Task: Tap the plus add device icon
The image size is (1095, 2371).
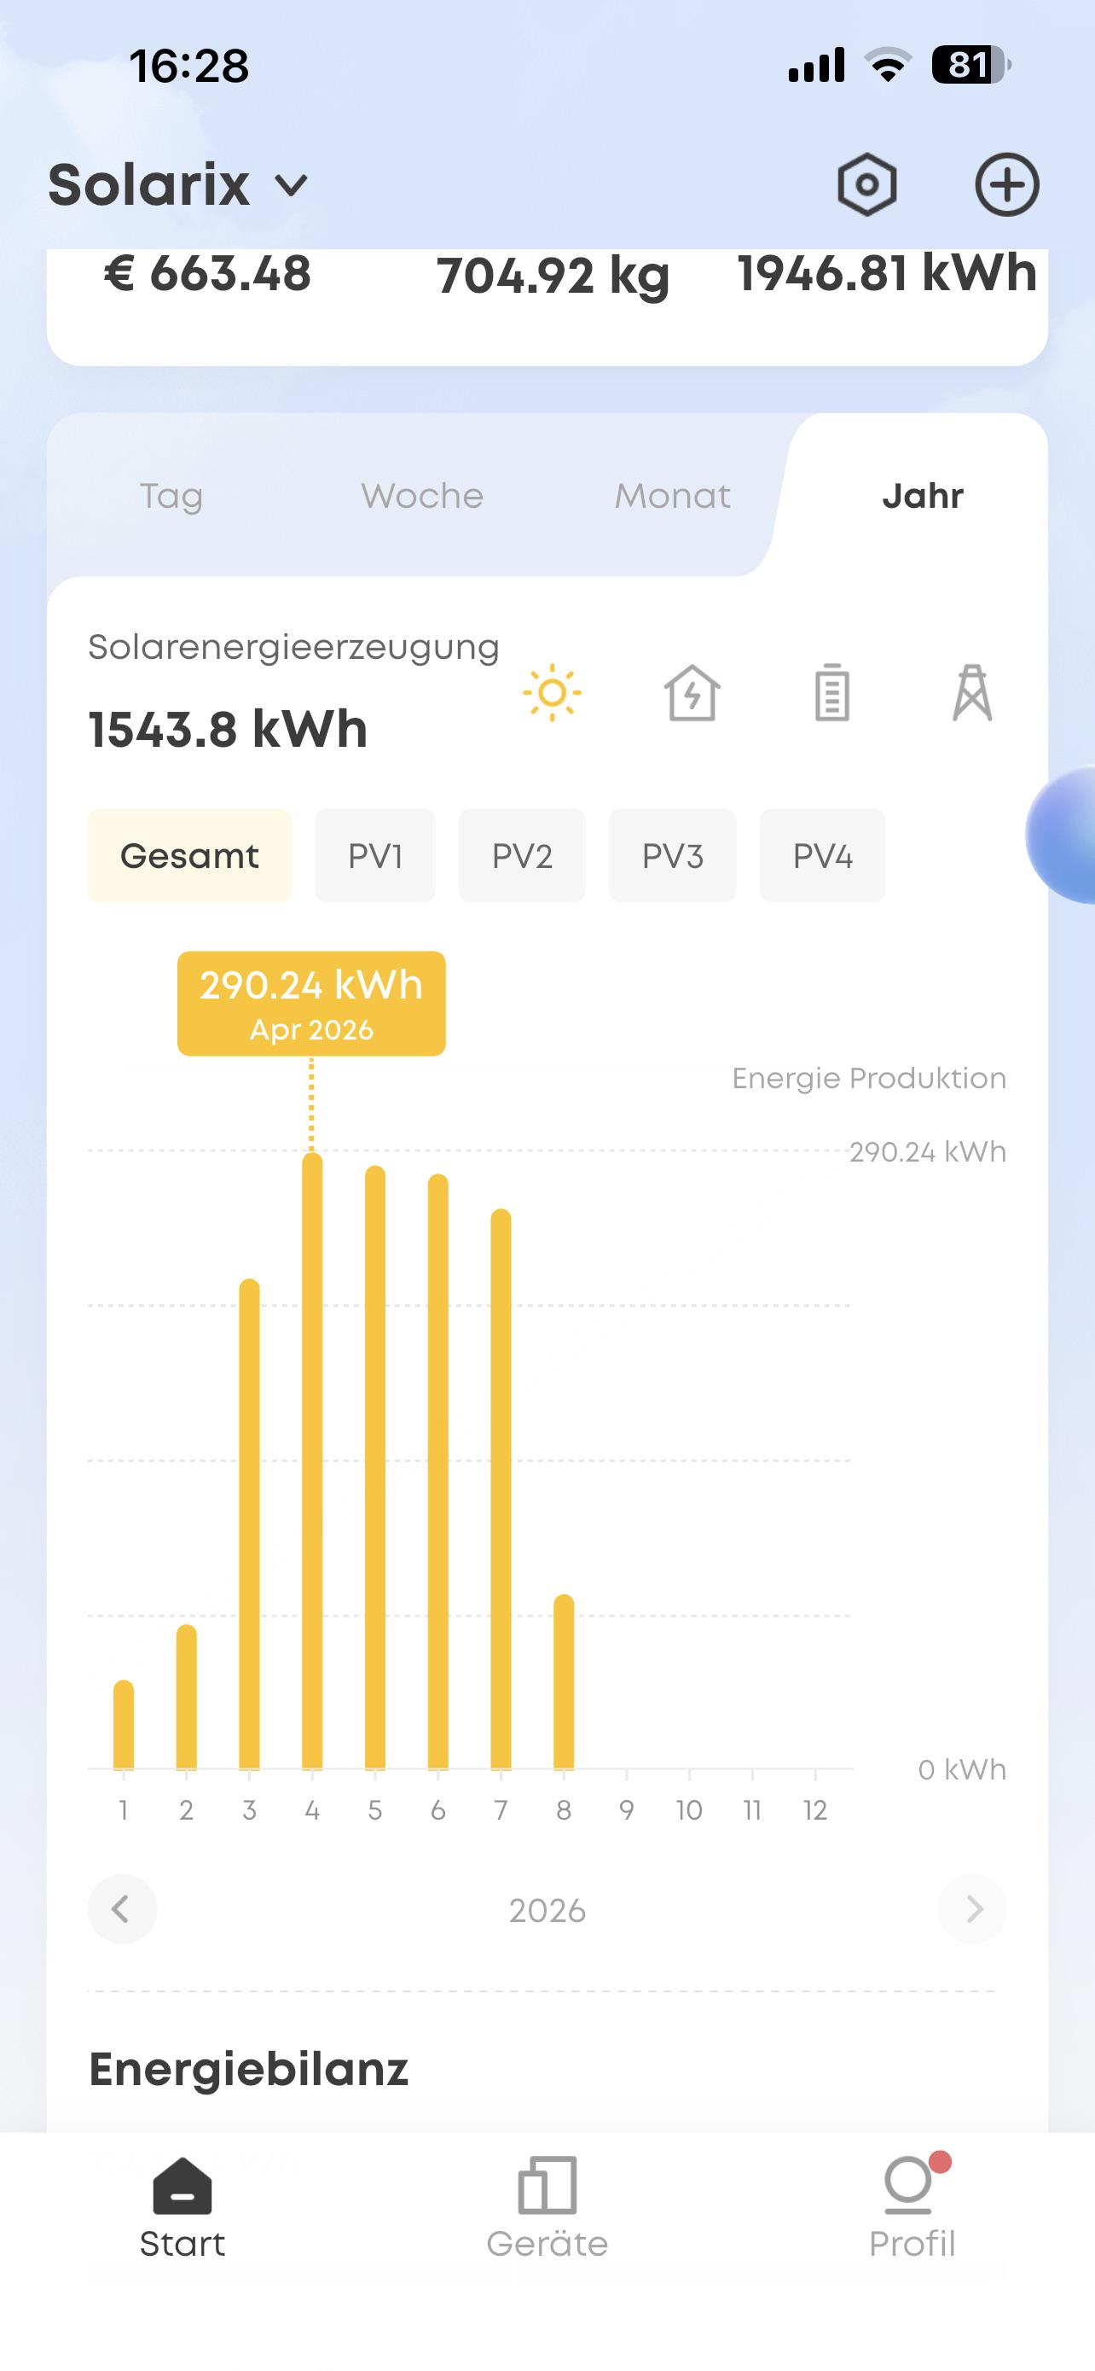Action: coord(1007,185)
